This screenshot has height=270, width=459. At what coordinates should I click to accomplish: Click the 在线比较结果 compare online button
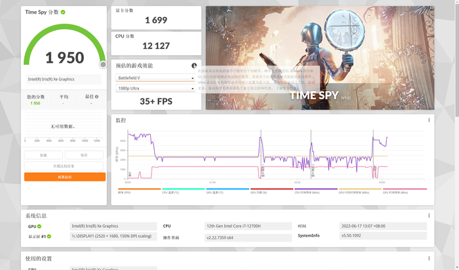[x=64, y=166]
